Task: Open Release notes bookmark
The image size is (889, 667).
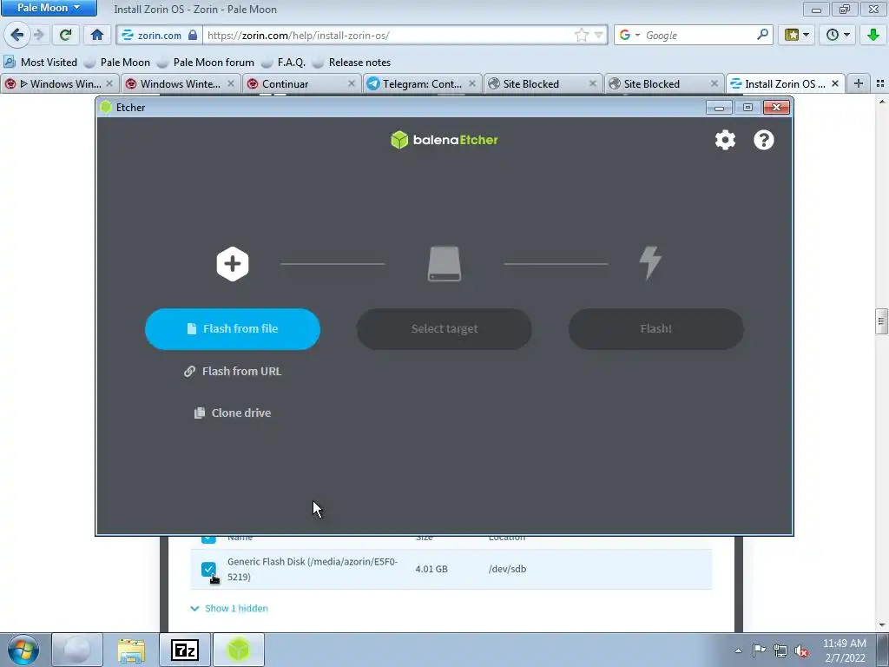Action: 352,63
